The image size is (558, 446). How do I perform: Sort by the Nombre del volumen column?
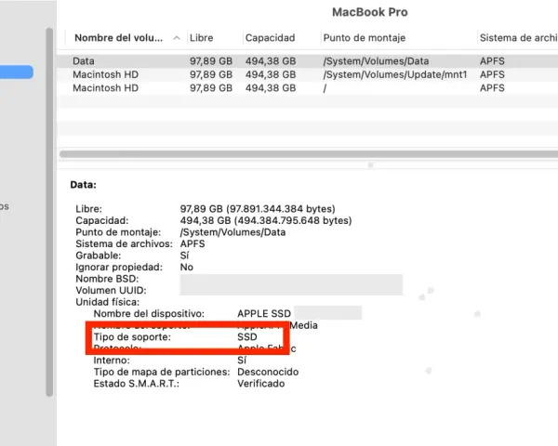coord(118,38)
